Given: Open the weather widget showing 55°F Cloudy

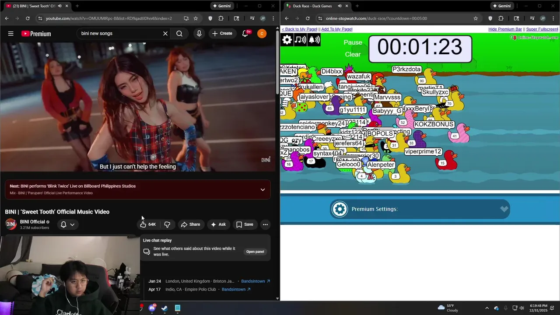Looking at the screenshot, I should click(x=448, y=308).
